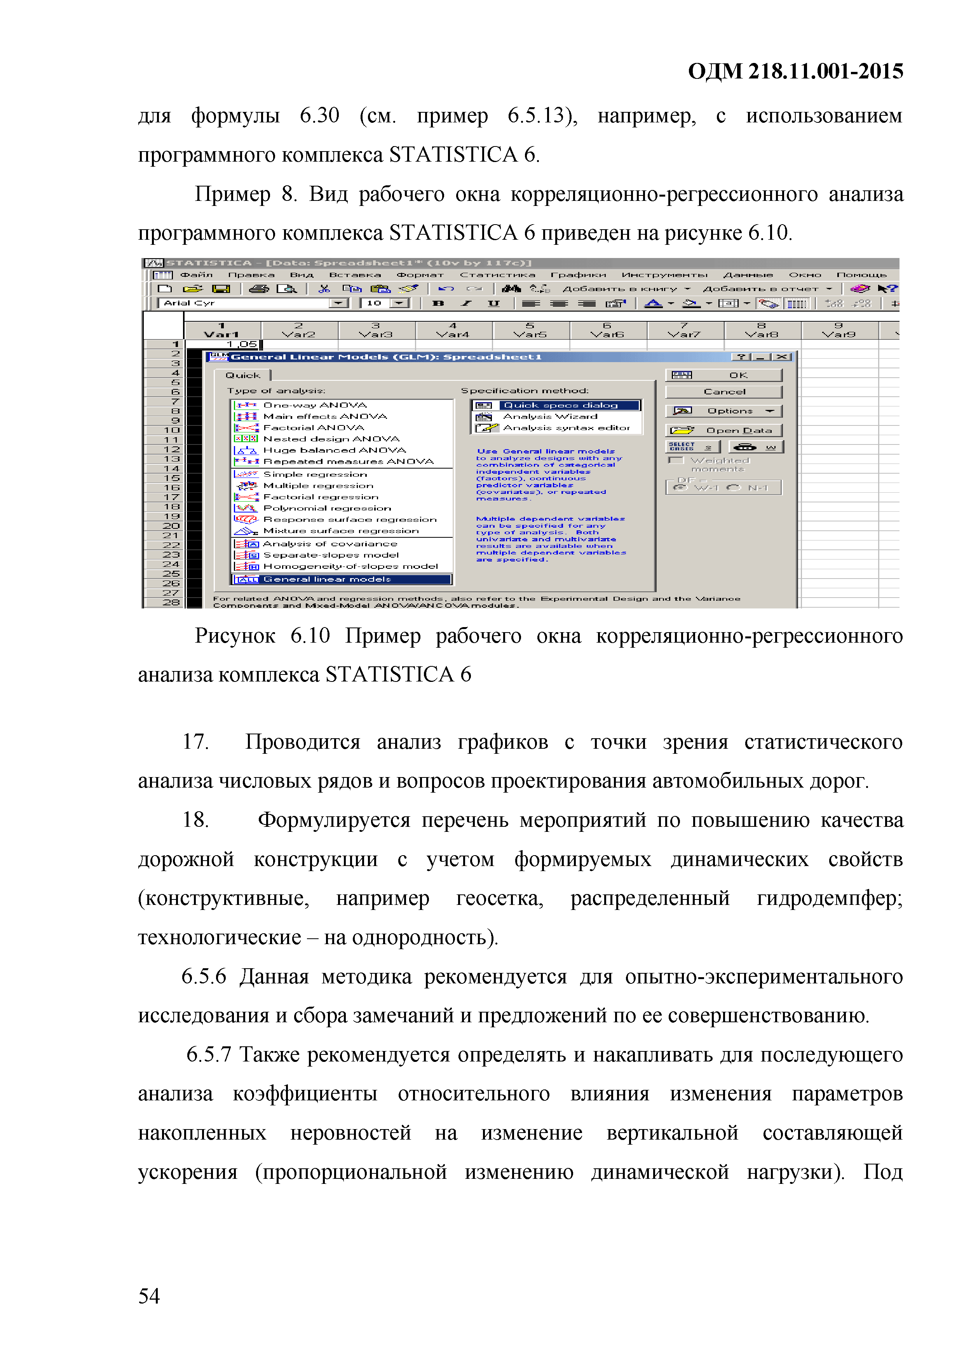Click the Find binoculars icon

(511, 289)
